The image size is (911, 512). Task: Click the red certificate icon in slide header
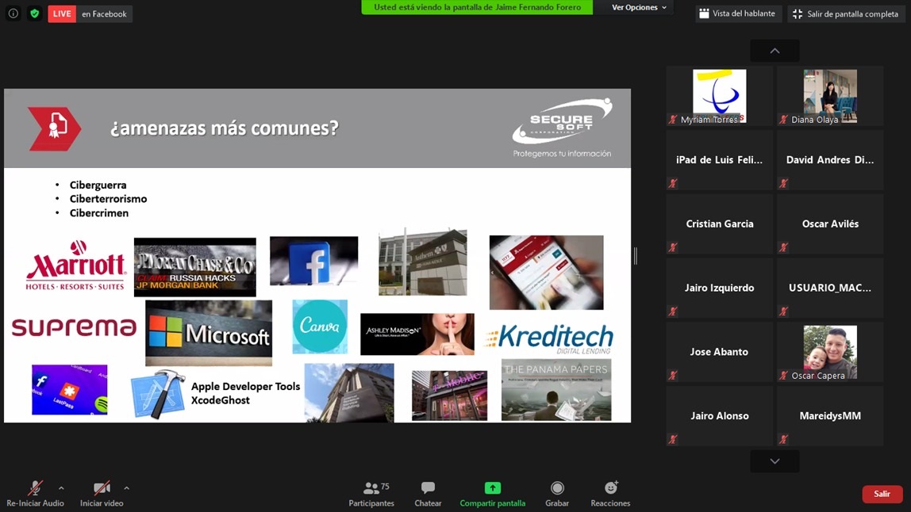[55, 129]
